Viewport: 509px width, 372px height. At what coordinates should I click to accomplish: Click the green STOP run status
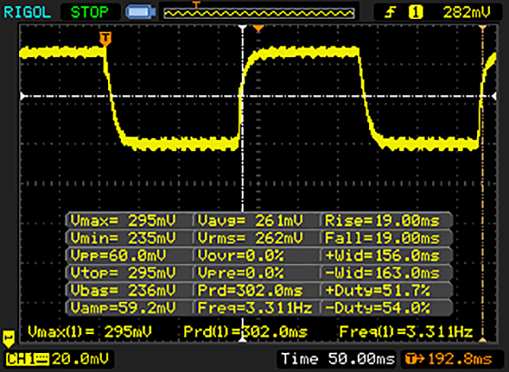[x=90, y=13]
